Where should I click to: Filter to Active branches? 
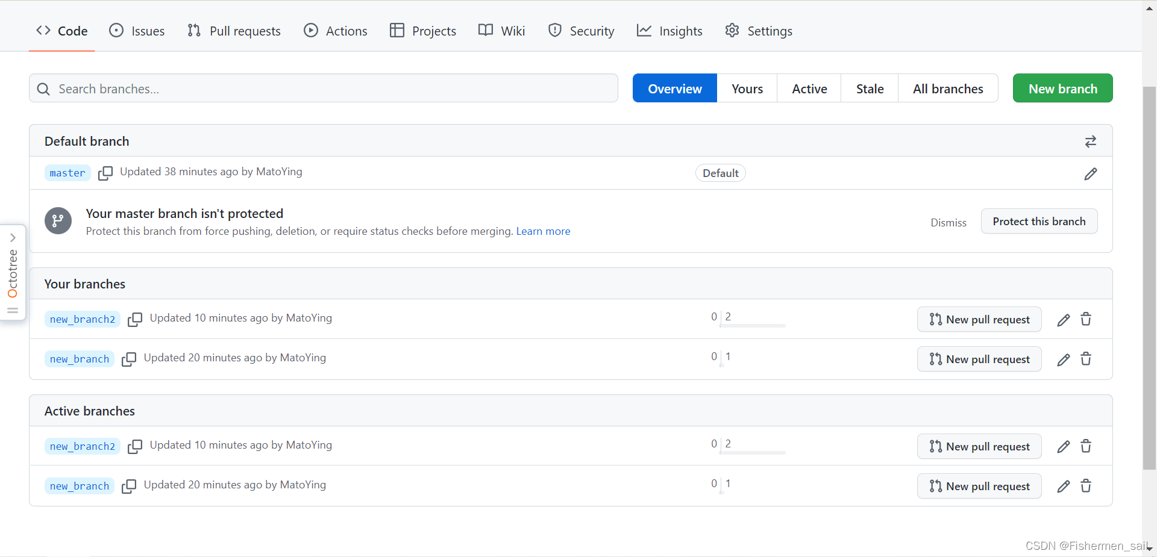coord(809,89)
